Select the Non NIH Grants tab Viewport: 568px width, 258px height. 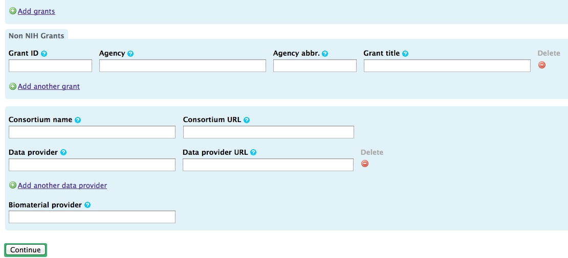[36, 36]
